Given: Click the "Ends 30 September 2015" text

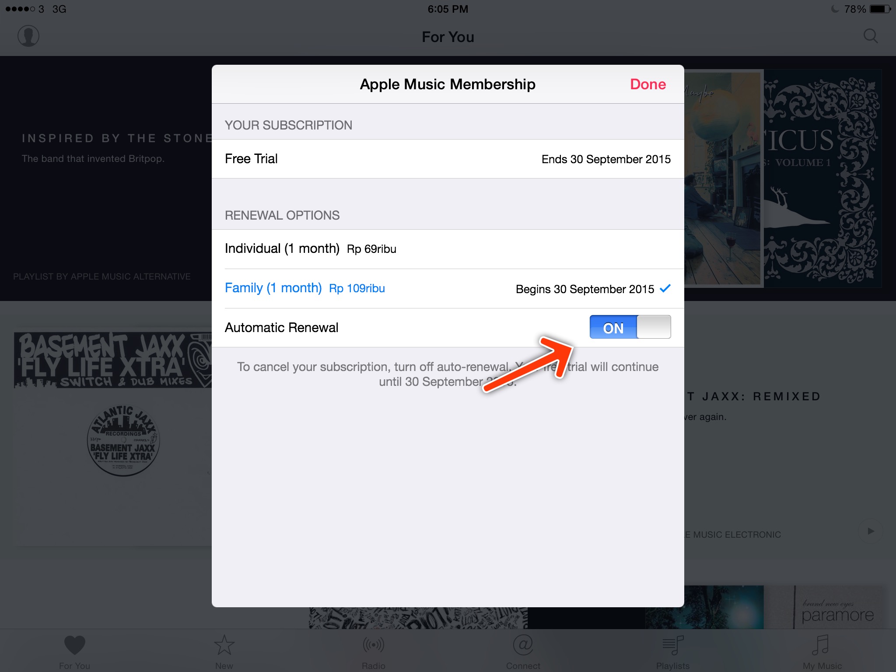Looking at the screenshot, I should click(606, 159).
